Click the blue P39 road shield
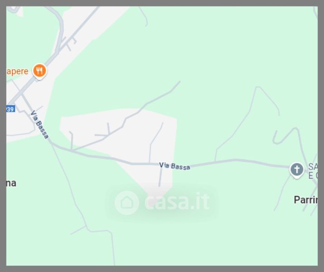324x272 pixels. (10, 109)
